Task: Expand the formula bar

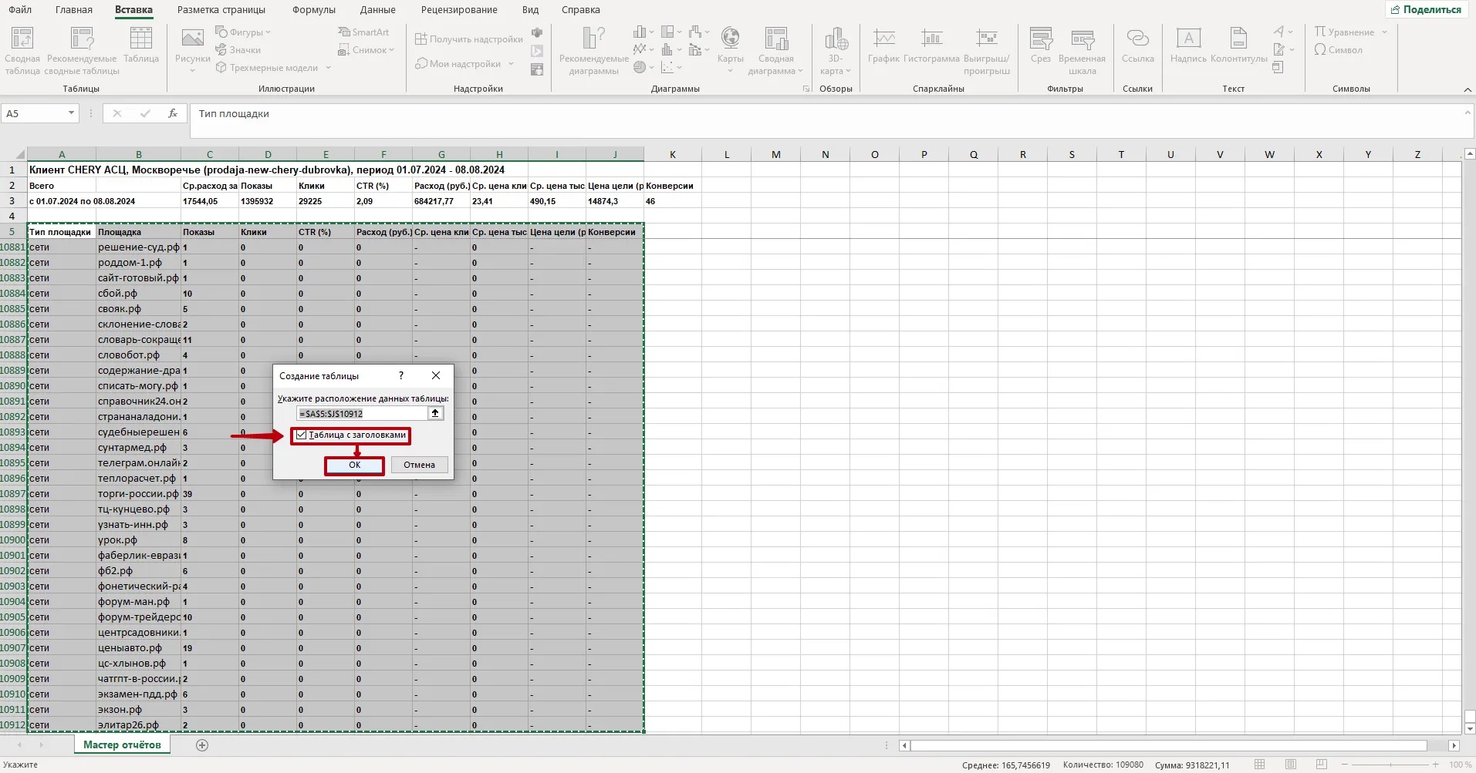Action: tap(1468, 113)
